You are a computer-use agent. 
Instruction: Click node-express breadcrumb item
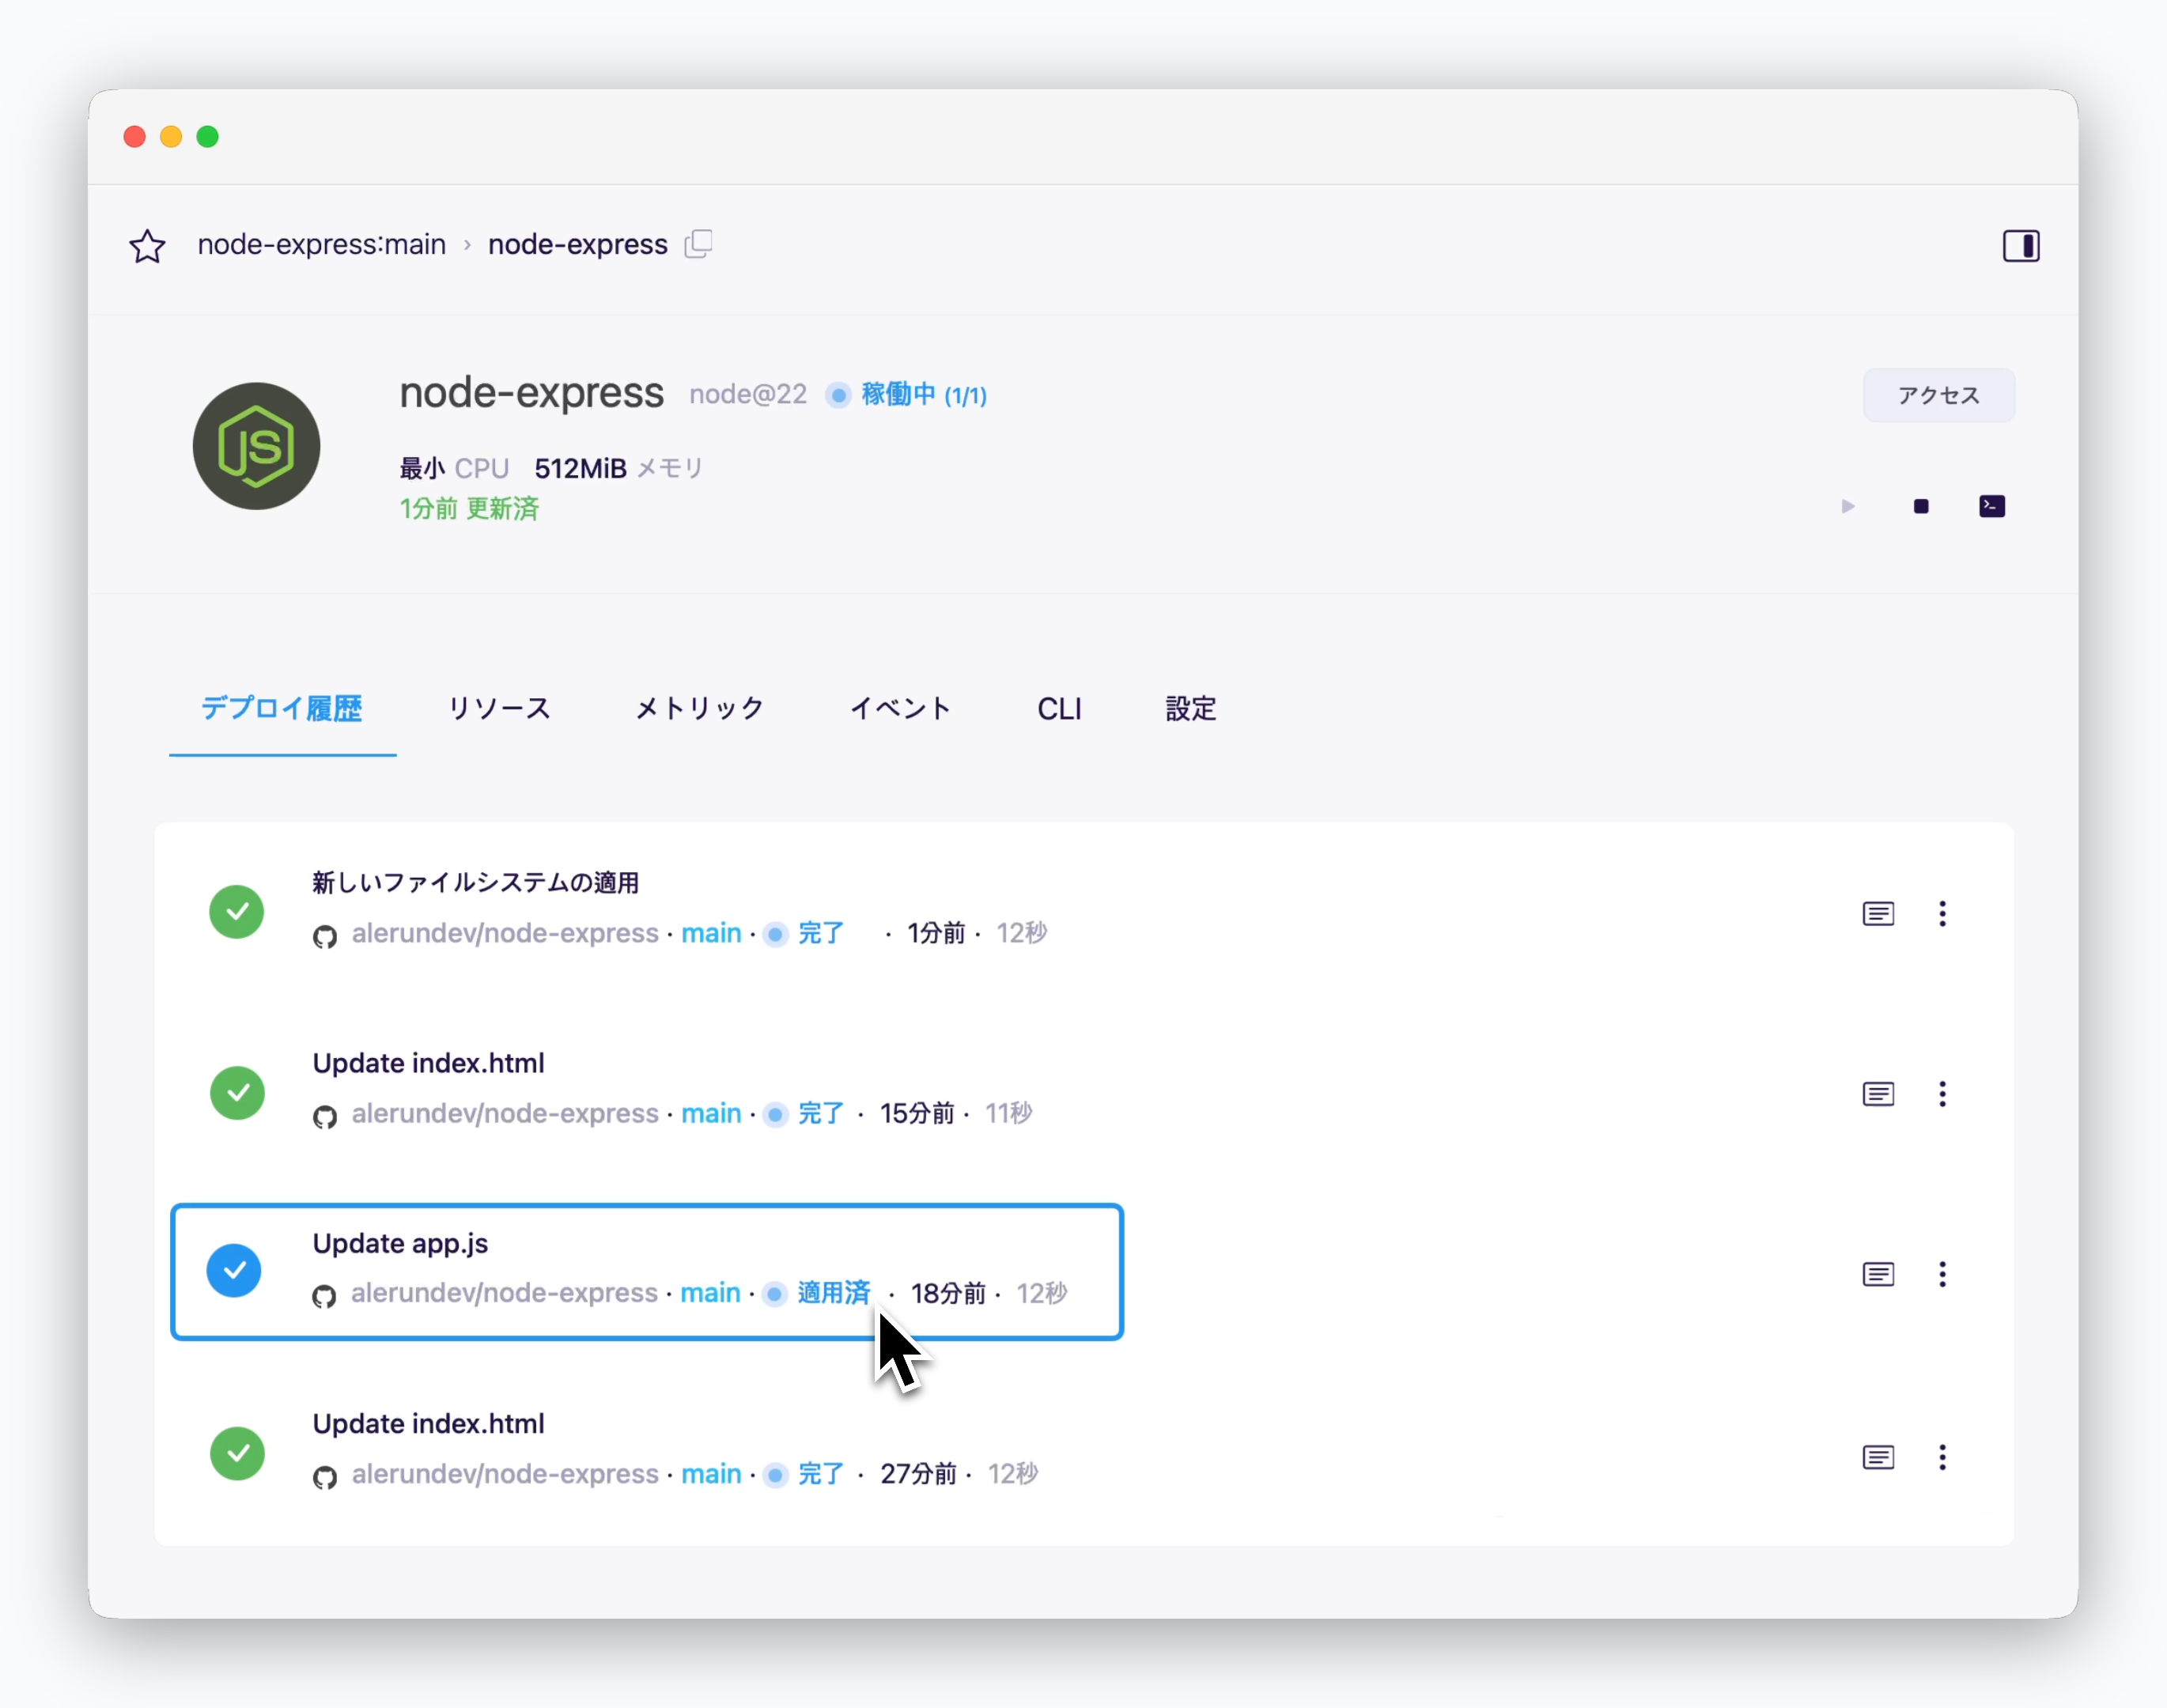click(578, 245)
